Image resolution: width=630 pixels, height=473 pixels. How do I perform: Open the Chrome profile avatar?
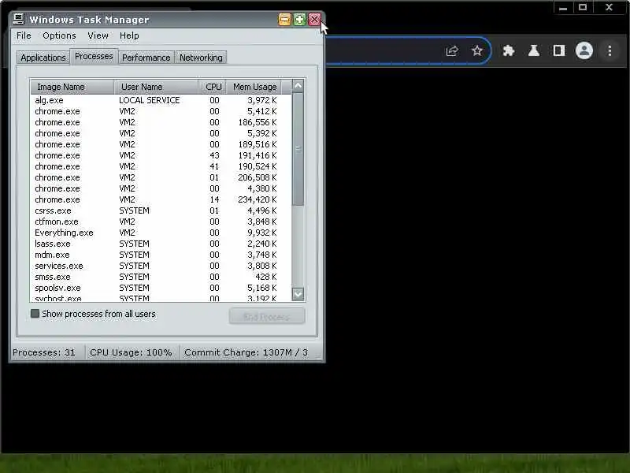coord(584,50)
